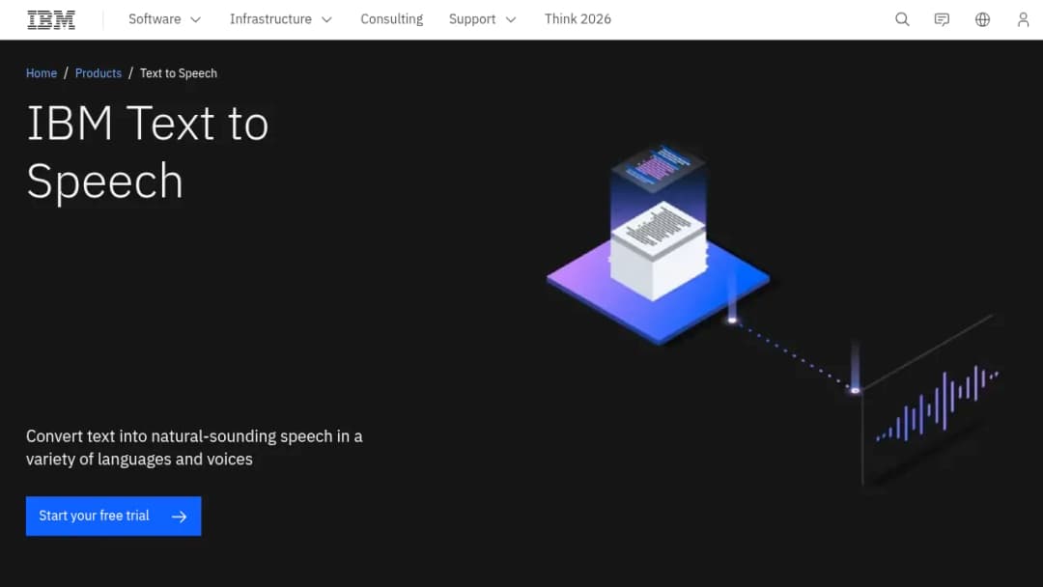
Task: Click the waveform audio graphic
Action: click(x=938, y=405)
